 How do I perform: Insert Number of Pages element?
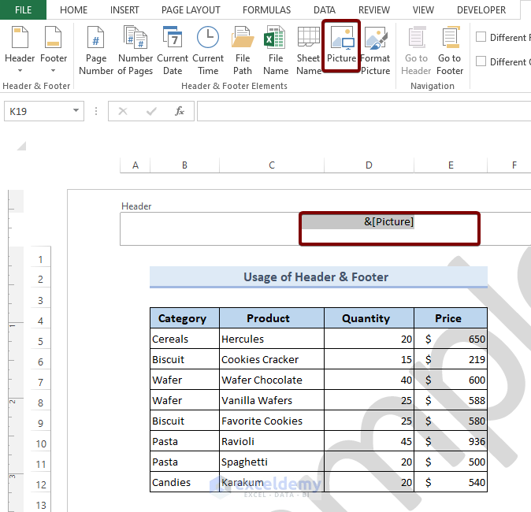click(136, 50)
